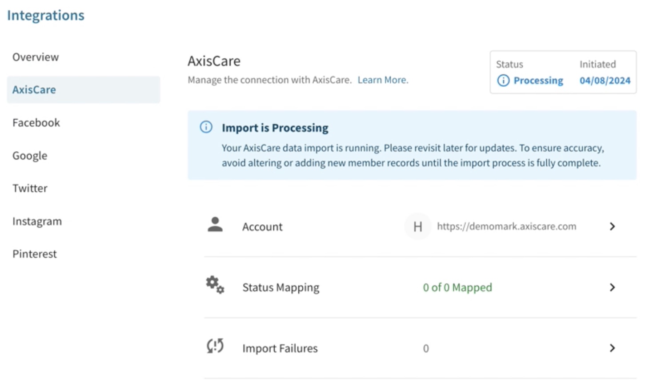Click the Import is Processing banner title
The image size is (649, 380).
[x=275, y=128]
